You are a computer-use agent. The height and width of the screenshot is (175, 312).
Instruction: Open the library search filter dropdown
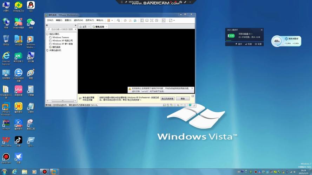(x=75, y=29)
